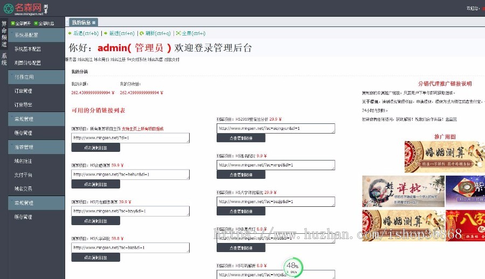Screen dimensions: 485x279
Task: Collapse the 推荐管理 sidebar group
Action: point(36,147)
